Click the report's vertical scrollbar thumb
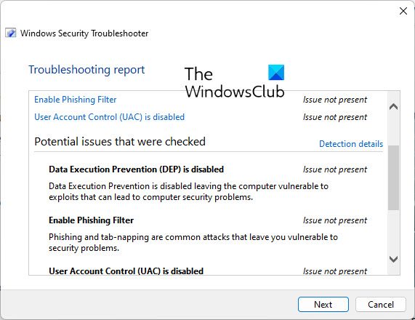 point(394,177)
